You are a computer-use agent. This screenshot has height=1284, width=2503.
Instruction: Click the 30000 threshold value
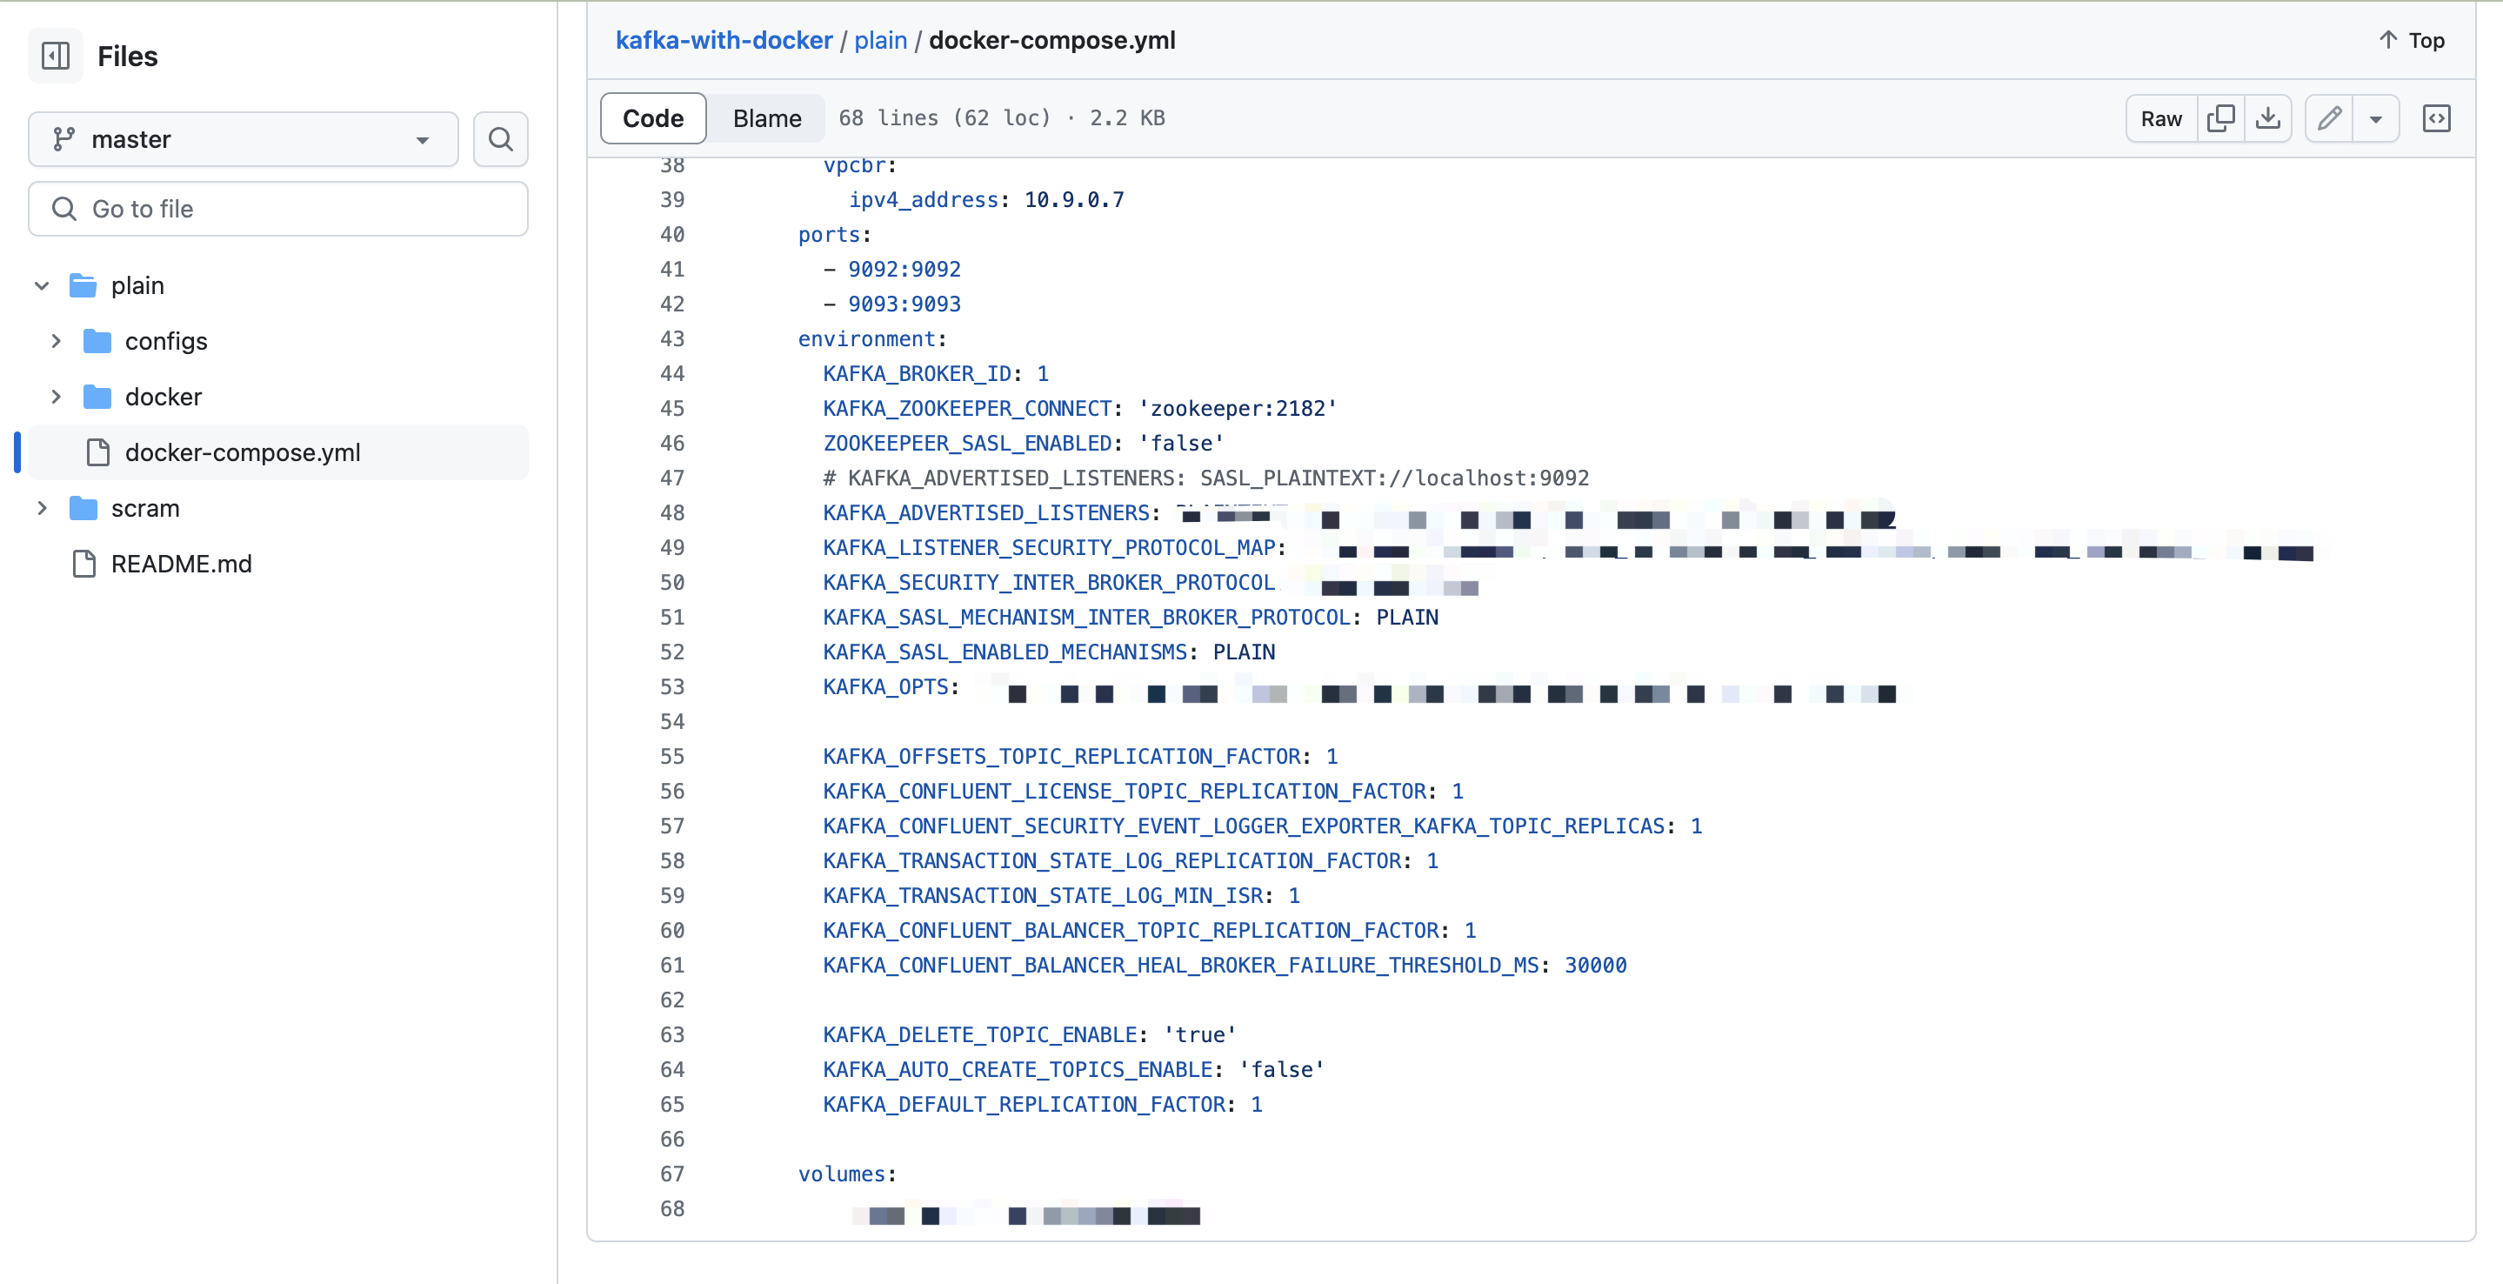(x=1594, y=966)
